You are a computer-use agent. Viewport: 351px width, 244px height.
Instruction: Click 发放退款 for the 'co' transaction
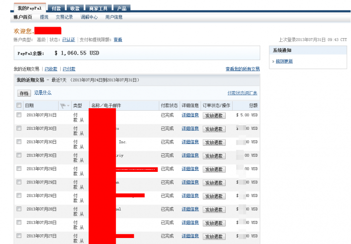(x=214, y=129)
